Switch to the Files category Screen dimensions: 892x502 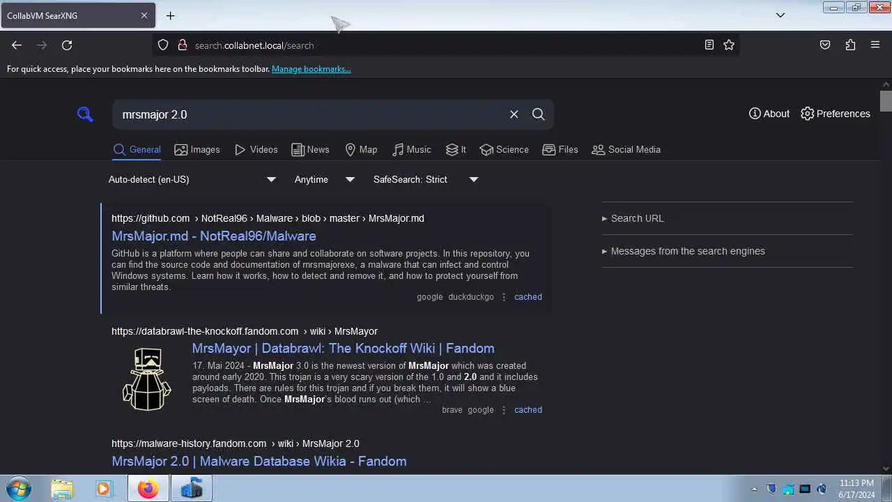(560, 150)
